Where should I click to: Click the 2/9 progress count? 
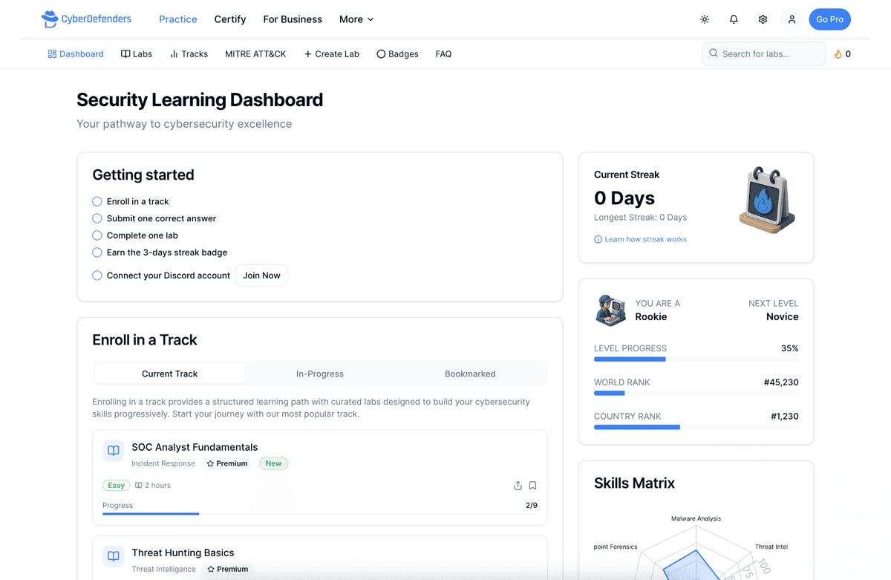pyautogui.click(x=532, y=505)
